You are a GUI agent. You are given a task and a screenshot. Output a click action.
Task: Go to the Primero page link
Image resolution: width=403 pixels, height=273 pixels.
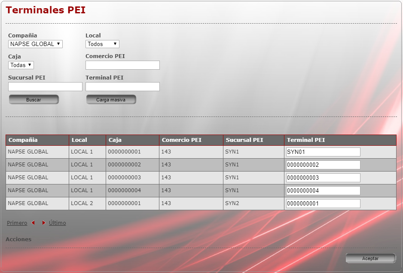pos(17,223)
